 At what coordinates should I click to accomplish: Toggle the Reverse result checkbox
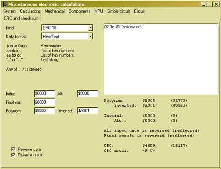coord(14,155)
